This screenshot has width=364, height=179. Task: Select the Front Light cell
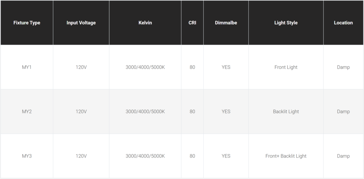[x=286, y=67]
